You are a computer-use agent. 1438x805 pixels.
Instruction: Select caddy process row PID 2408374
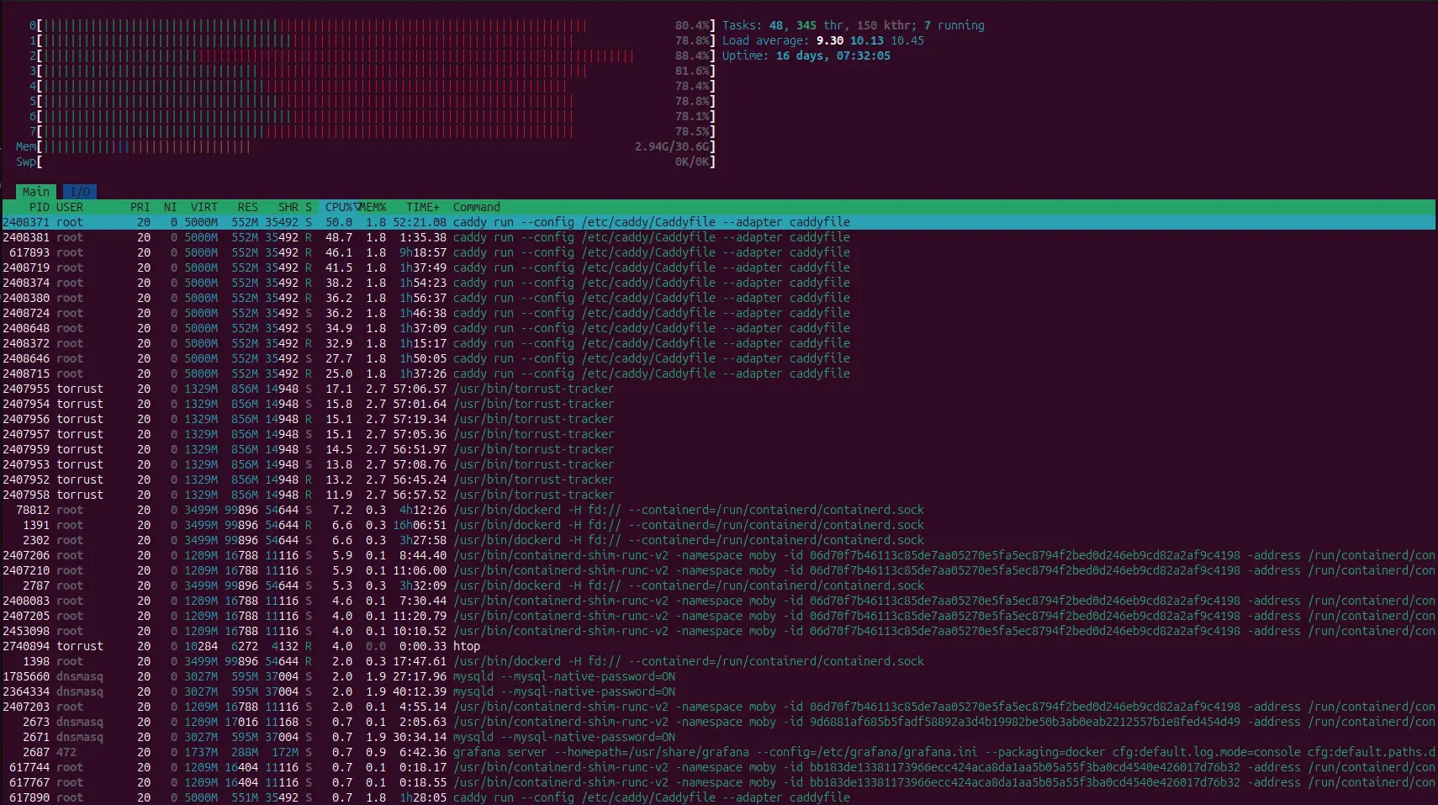click(x=719, y=283)
